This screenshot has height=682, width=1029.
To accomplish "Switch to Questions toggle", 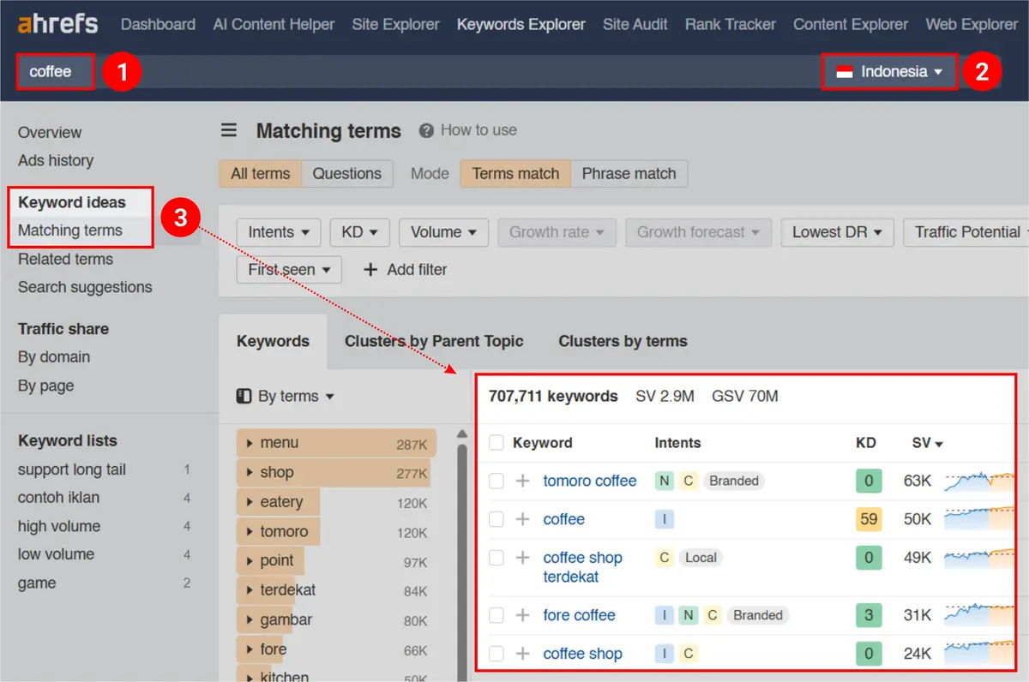I will pos(346,173).
